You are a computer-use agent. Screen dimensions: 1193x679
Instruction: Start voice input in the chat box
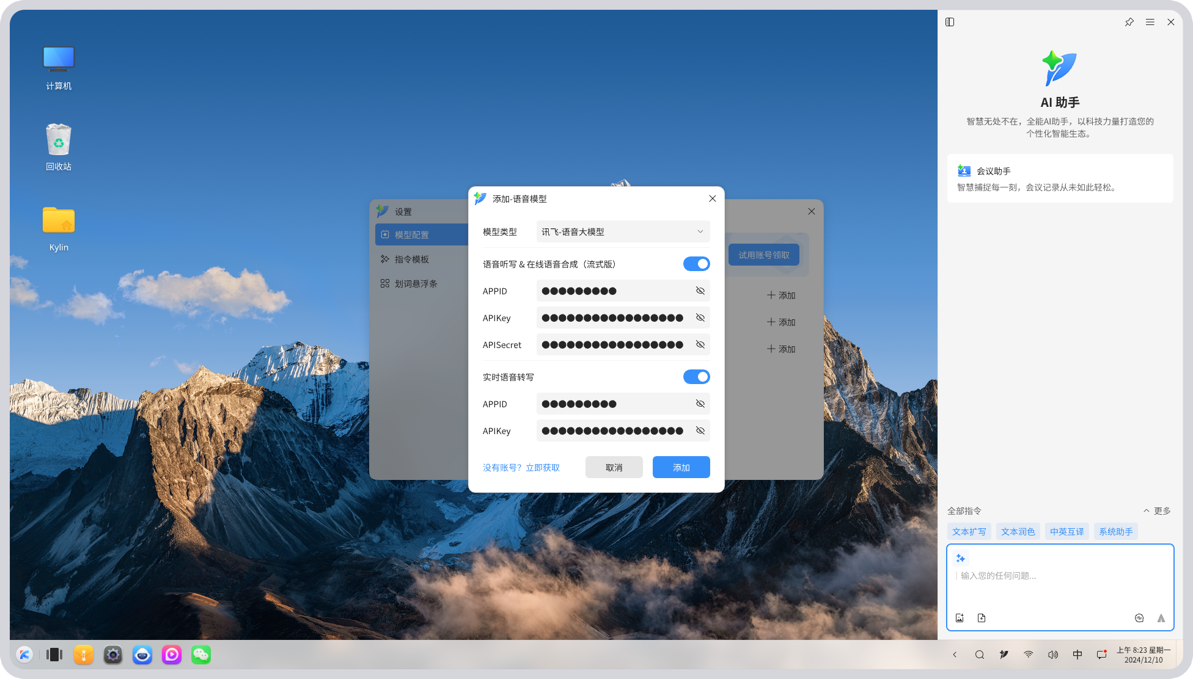(1139, 618)
